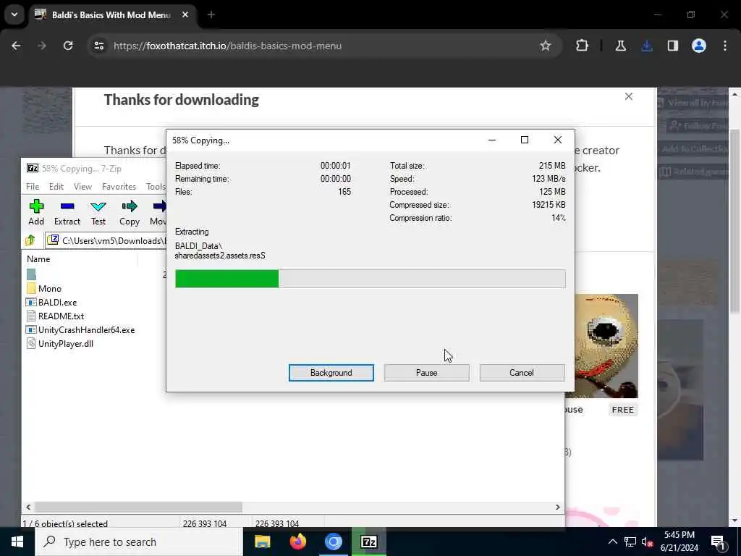Select the unnamed folder icon row in 7-Zip
The image size is (741, 556).
pos(32,274)
